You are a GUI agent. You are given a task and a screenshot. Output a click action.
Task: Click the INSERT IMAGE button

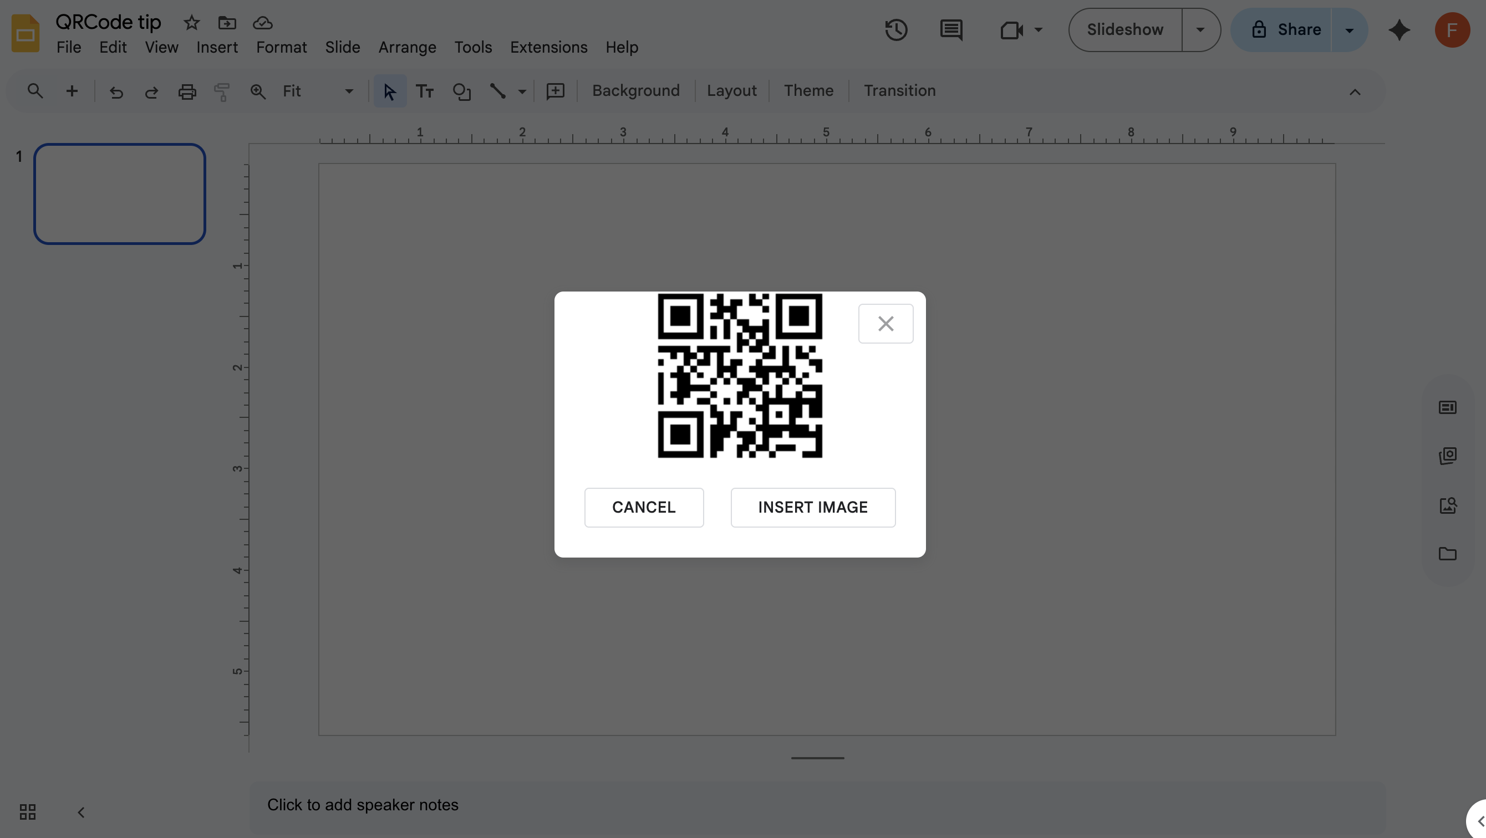(812, 507)
